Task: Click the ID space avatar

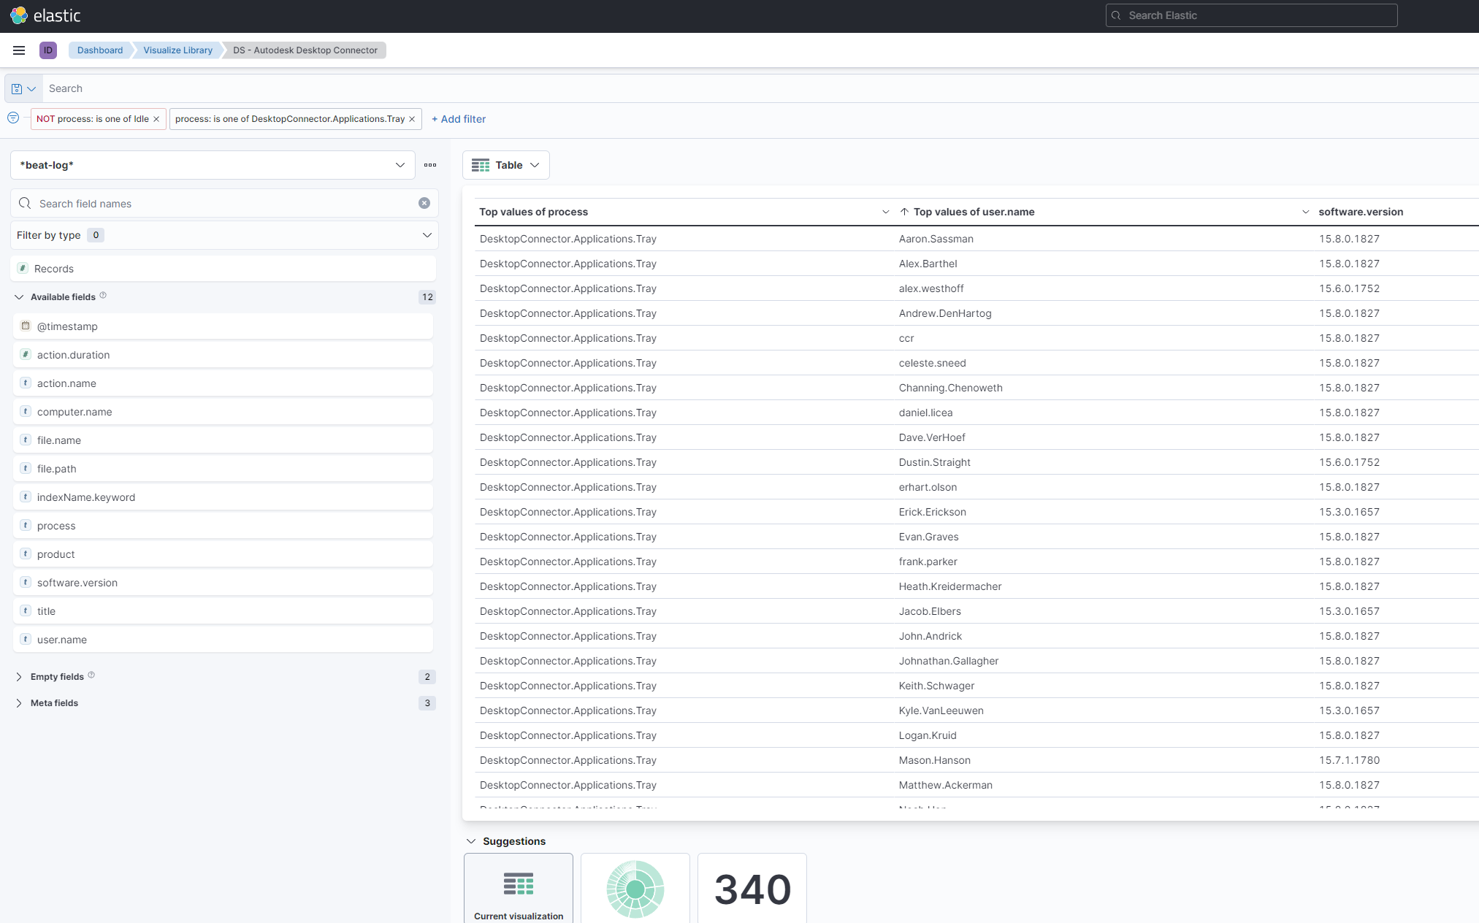Action: pos(48,50)
